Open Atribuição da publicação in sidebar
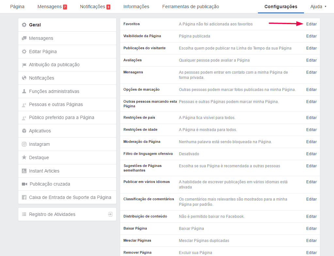 67,65
